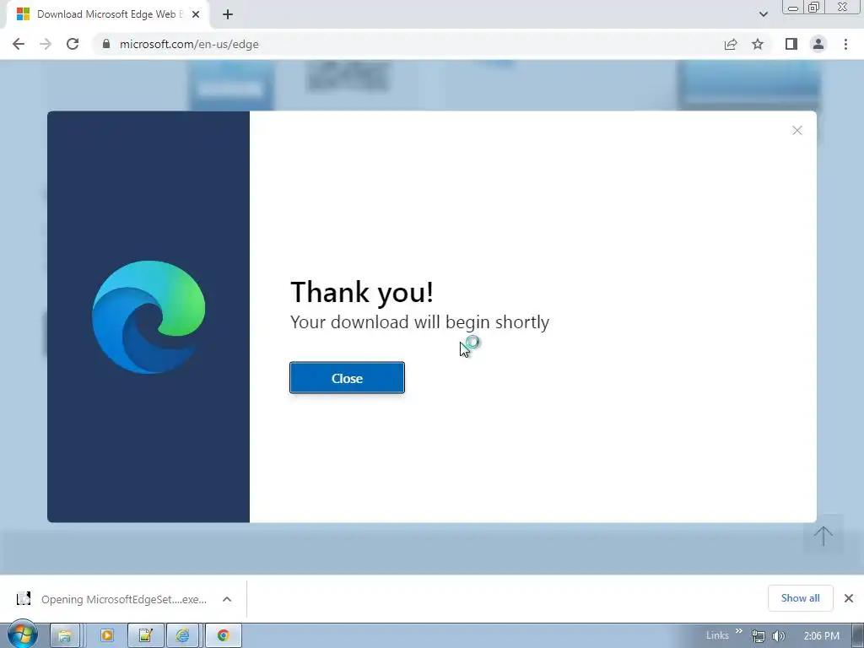Click the address bar URL
The image size is (864, 648).
click(189, 44)
